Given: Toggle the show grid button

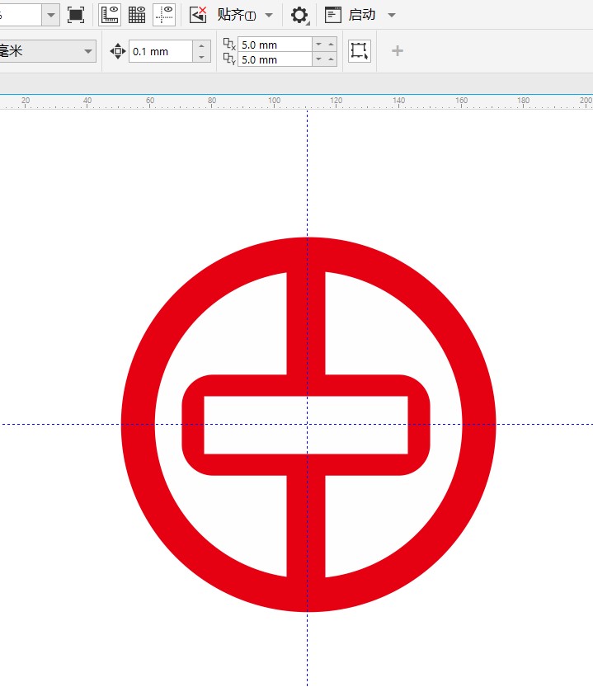Looking at the screenshot, I should 137,15.
